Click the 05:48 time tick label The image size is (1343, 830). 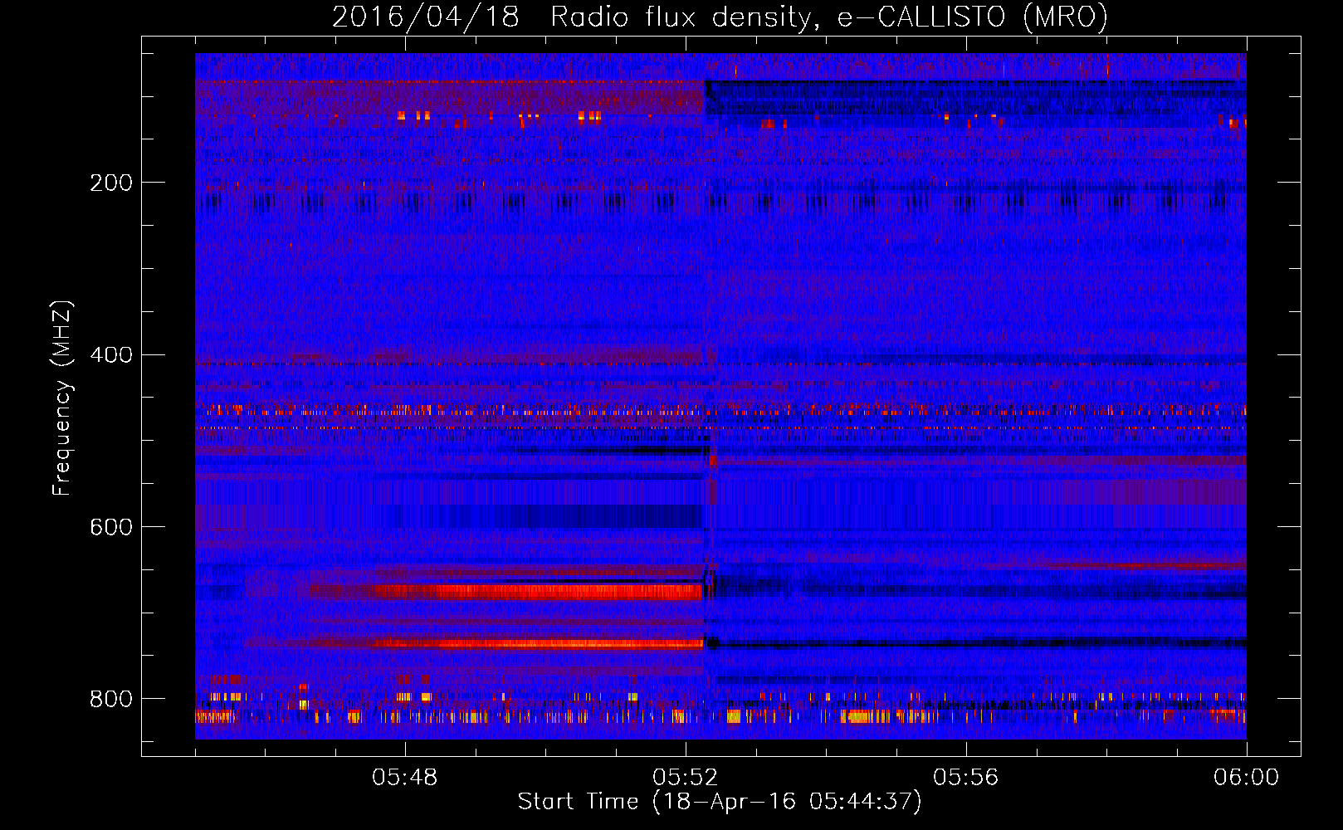point(405,778)
